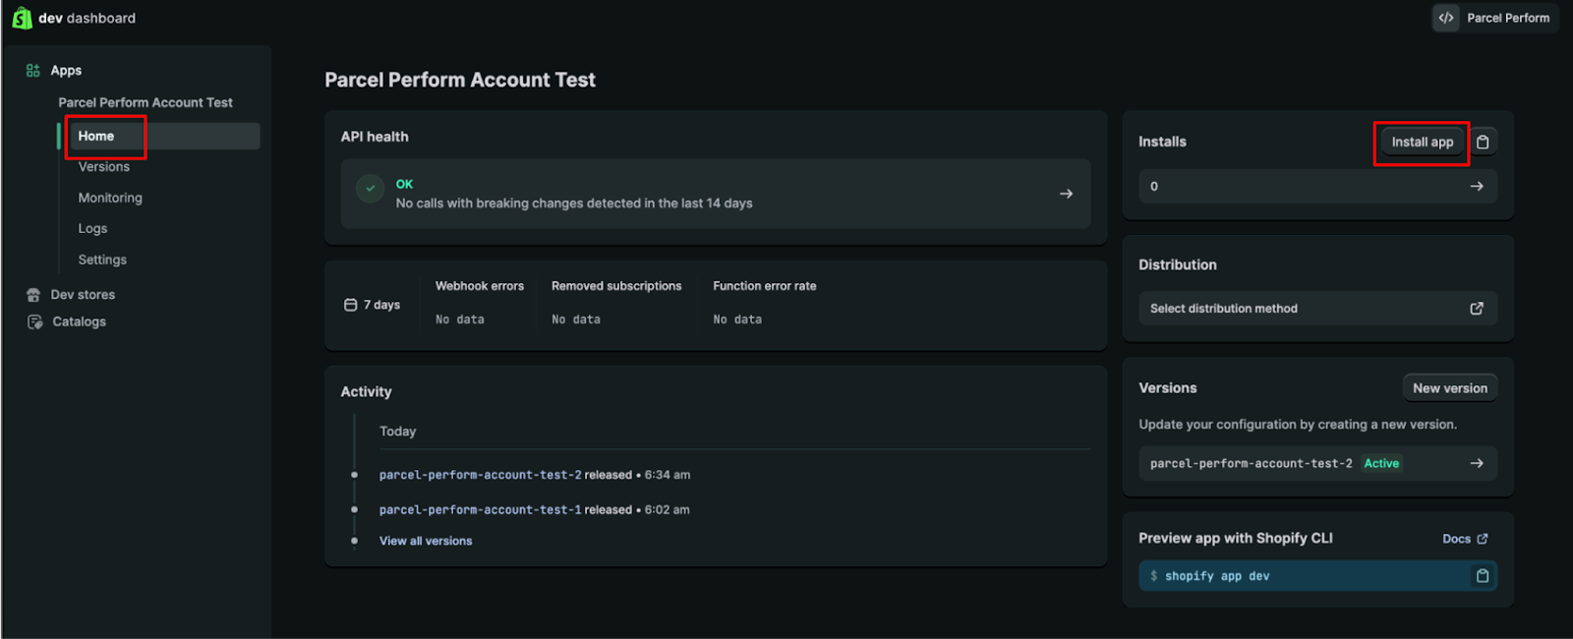The height and width of the screenshot is (639, 1573).
Task: Open API health details arrow
Action: pos(1066,194)
